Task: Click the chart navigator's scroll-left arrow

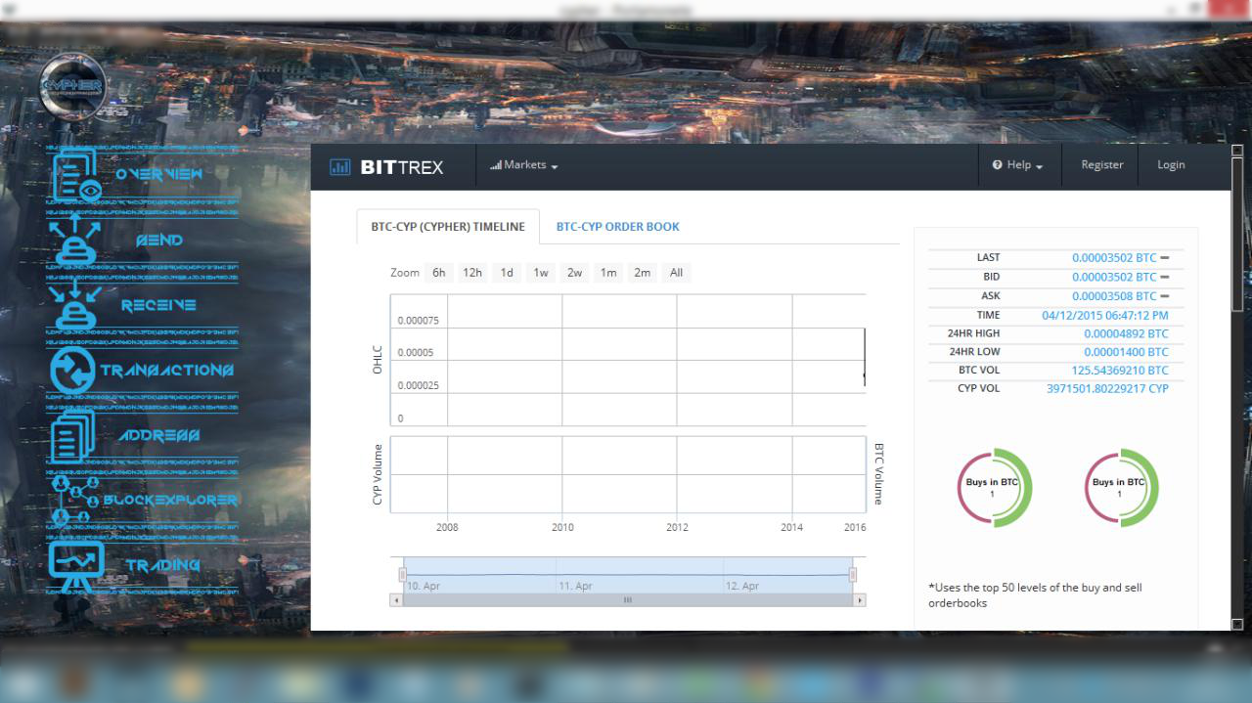Action: (396, 600)
